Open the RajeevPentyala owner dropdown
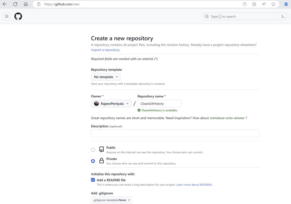Viewport: 291px width, 204px height. (111, 103)
